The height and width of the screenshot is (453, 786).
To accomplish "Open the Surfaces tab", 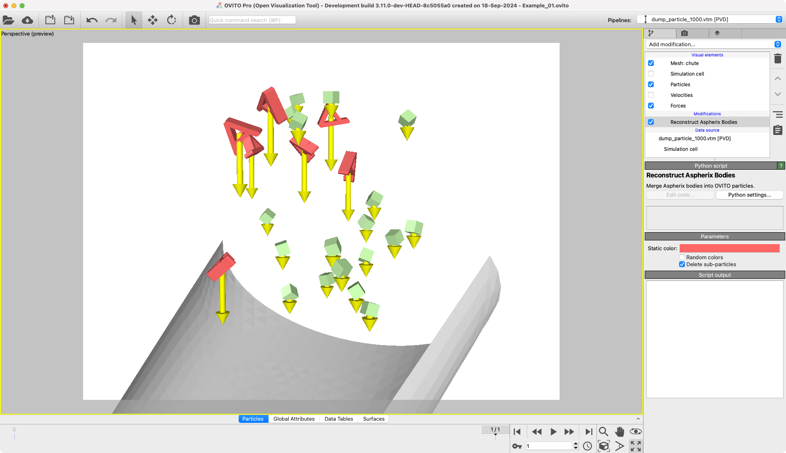I will pos(373,419).
